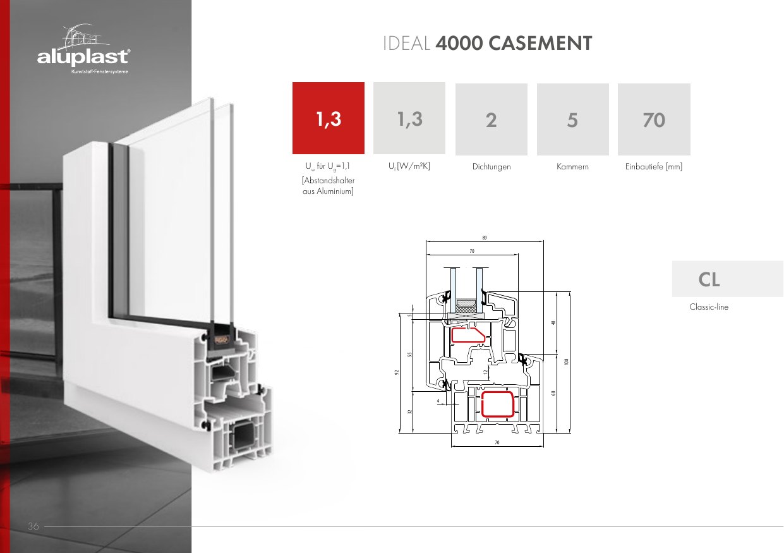
Task: Click the Dichtungen label
Action: [491, 167]
